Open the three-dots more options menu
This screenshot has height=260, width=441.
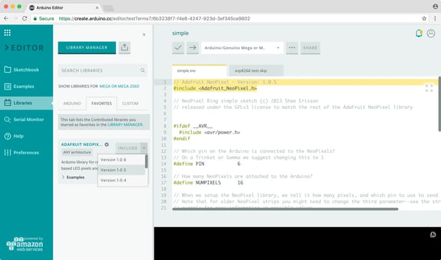[x=292, y=47]
